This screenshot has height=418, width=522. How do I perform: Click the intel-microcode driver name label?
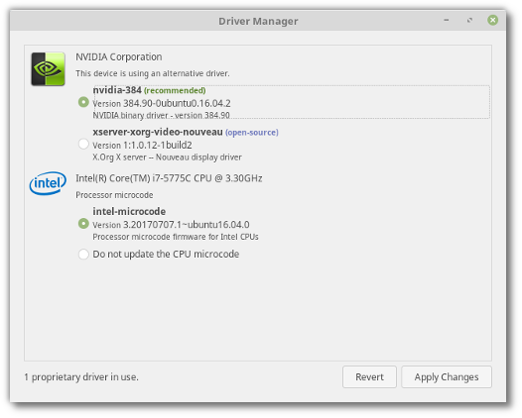pos(129,211)
